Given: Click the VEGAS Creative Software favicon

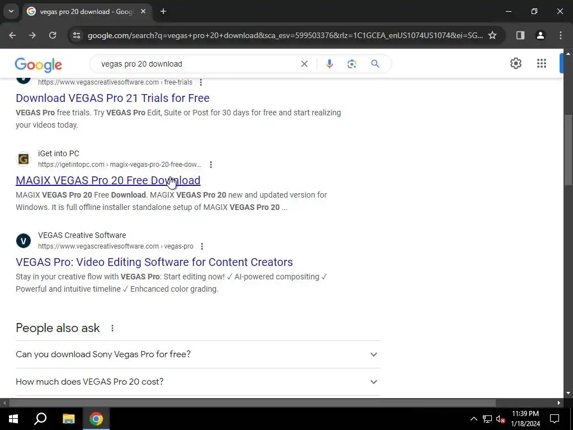Looking at the screenshot, I should 24,241.
